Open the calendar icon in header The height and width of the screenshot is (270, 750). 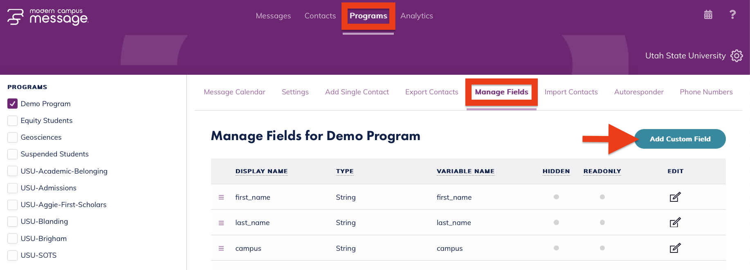click(x=708, y=15)
